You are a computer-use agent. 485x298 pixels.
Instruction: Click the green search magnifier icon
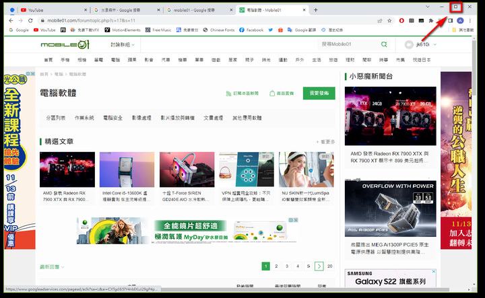point(384,44)
